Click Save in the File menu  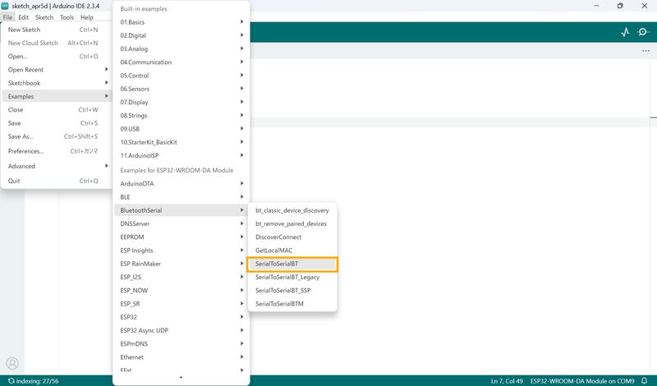pyautogui.click(x=56, y=123)
